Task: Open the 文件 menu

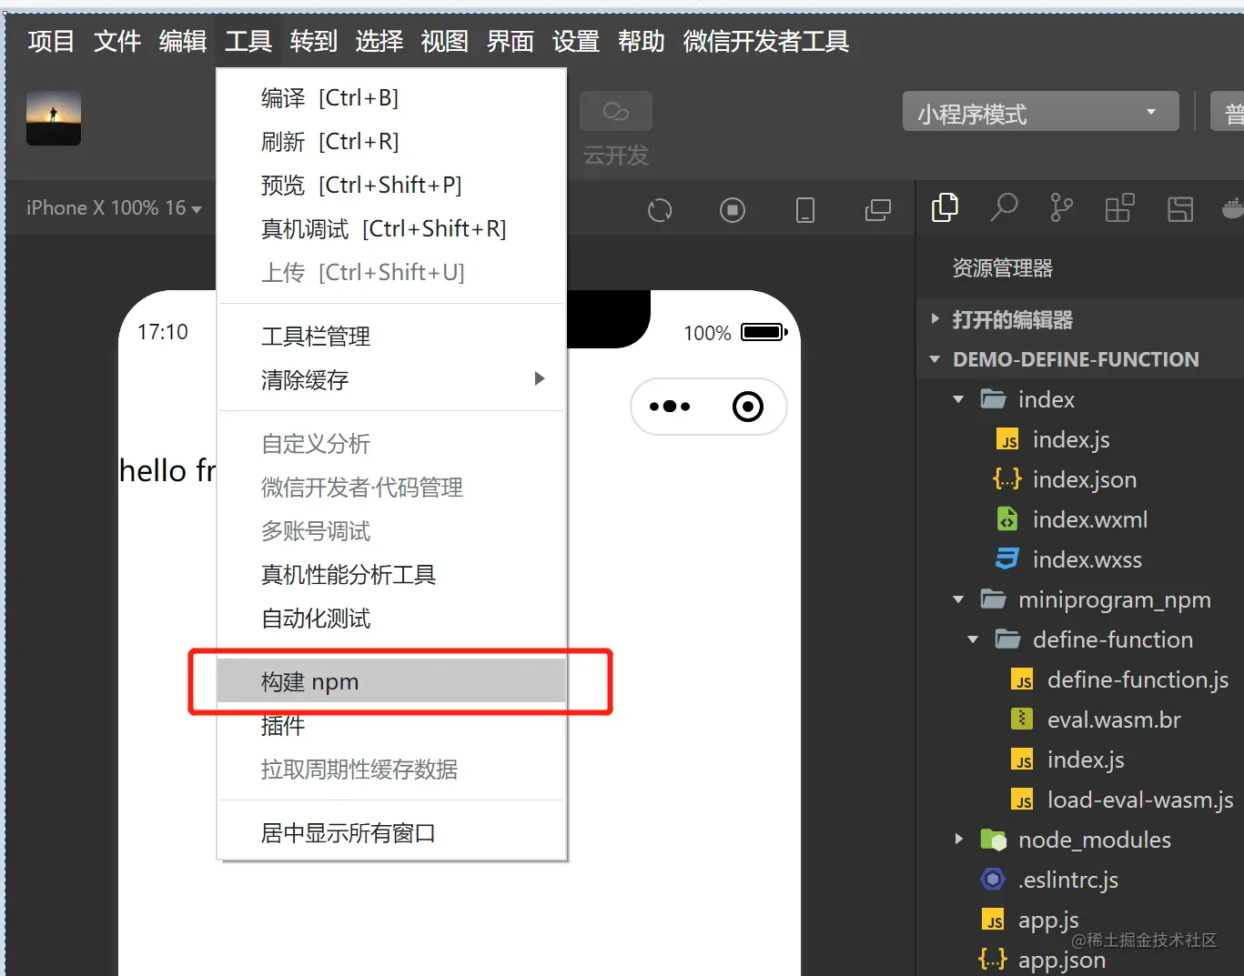Action: click(x=117, y=41)
